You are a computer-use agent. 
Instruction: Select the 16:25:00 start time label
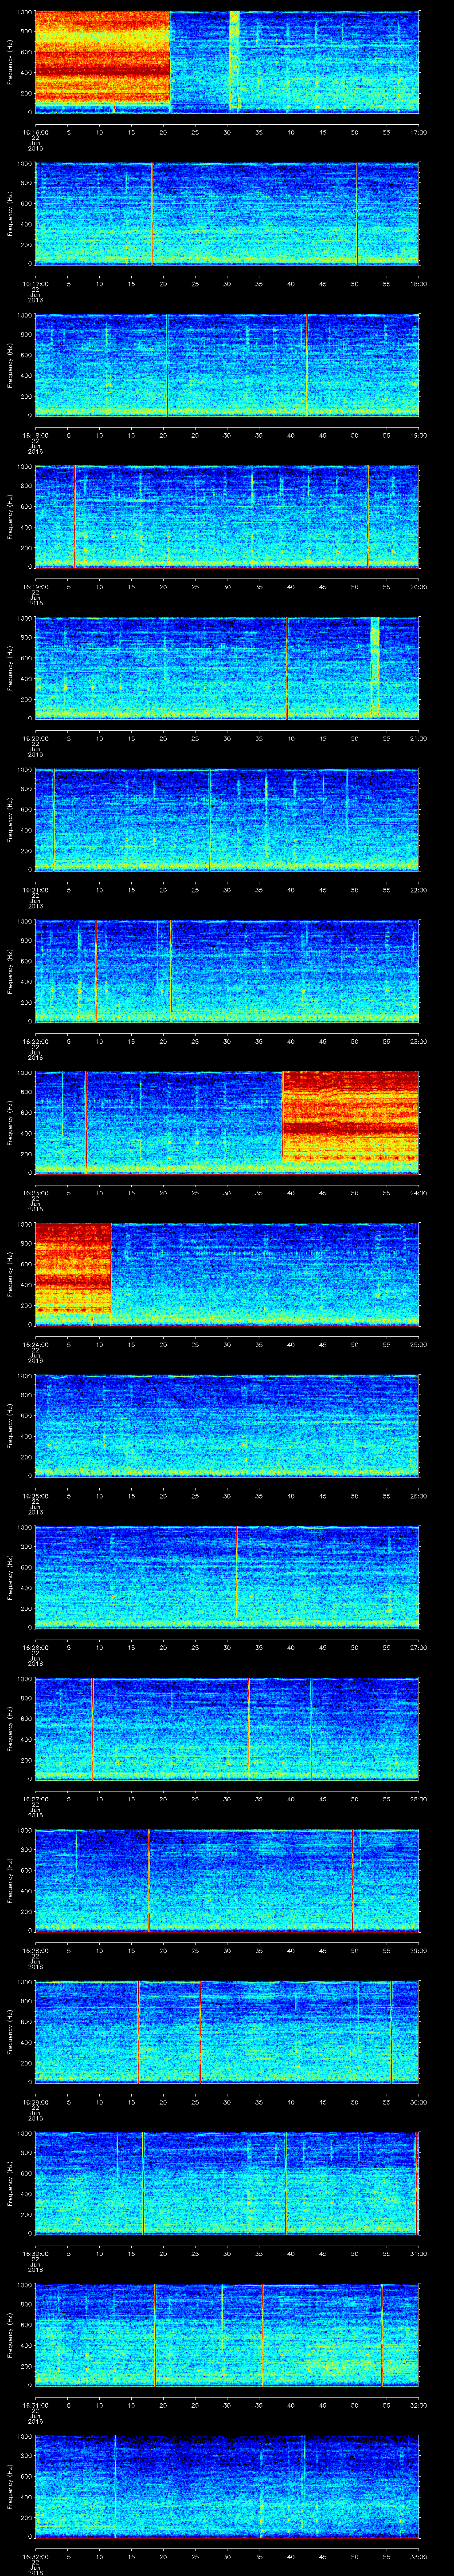click(x=35, y=1495)
